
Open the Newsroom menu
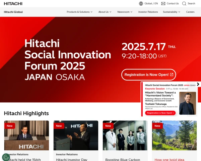pyautogui.click(x=125, y=12)
